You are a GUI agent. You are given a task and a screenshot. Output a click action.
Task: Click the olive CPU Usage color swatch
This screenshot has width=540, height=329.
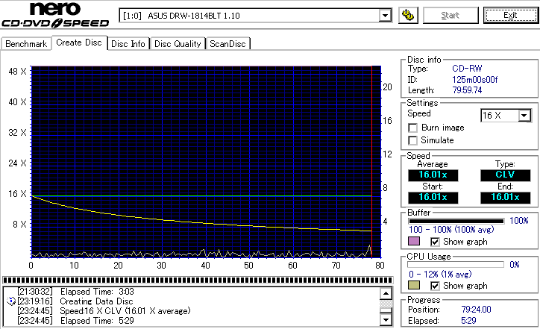414,286
